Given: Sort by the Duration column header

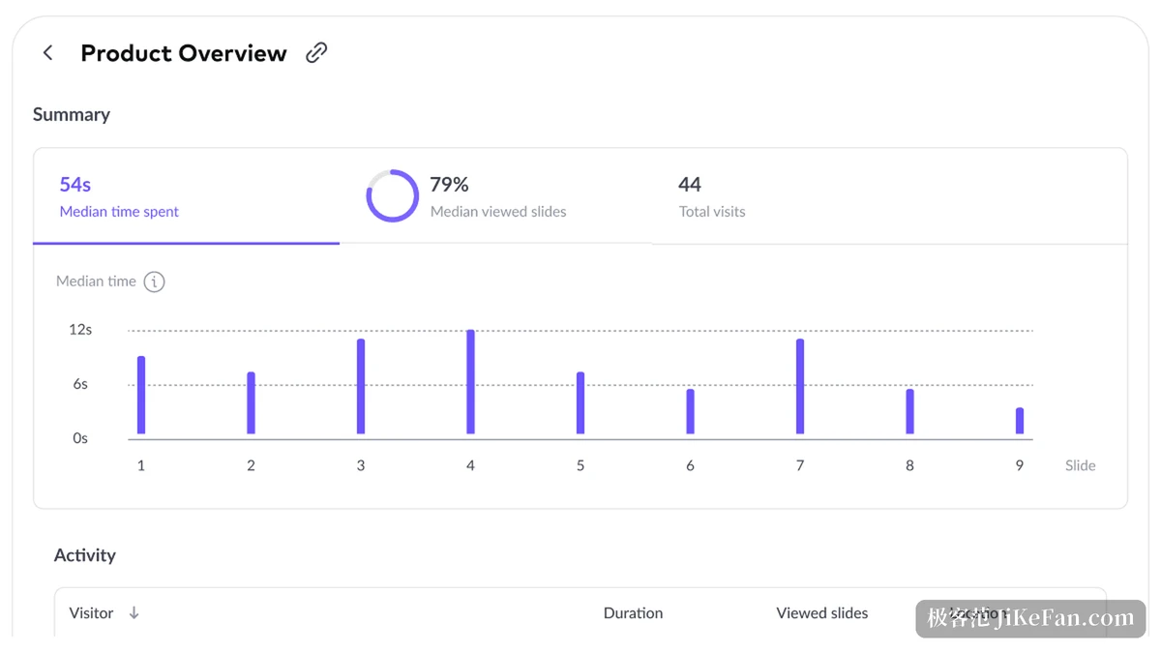Looking at the screenshot, I should 633,612.
